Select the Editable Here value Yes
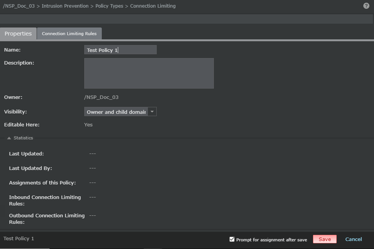 point(88,125)
